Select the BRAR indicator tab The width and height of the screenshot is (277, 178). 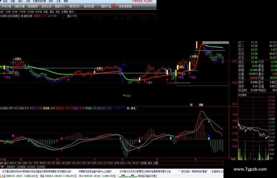tap(43, 163)
